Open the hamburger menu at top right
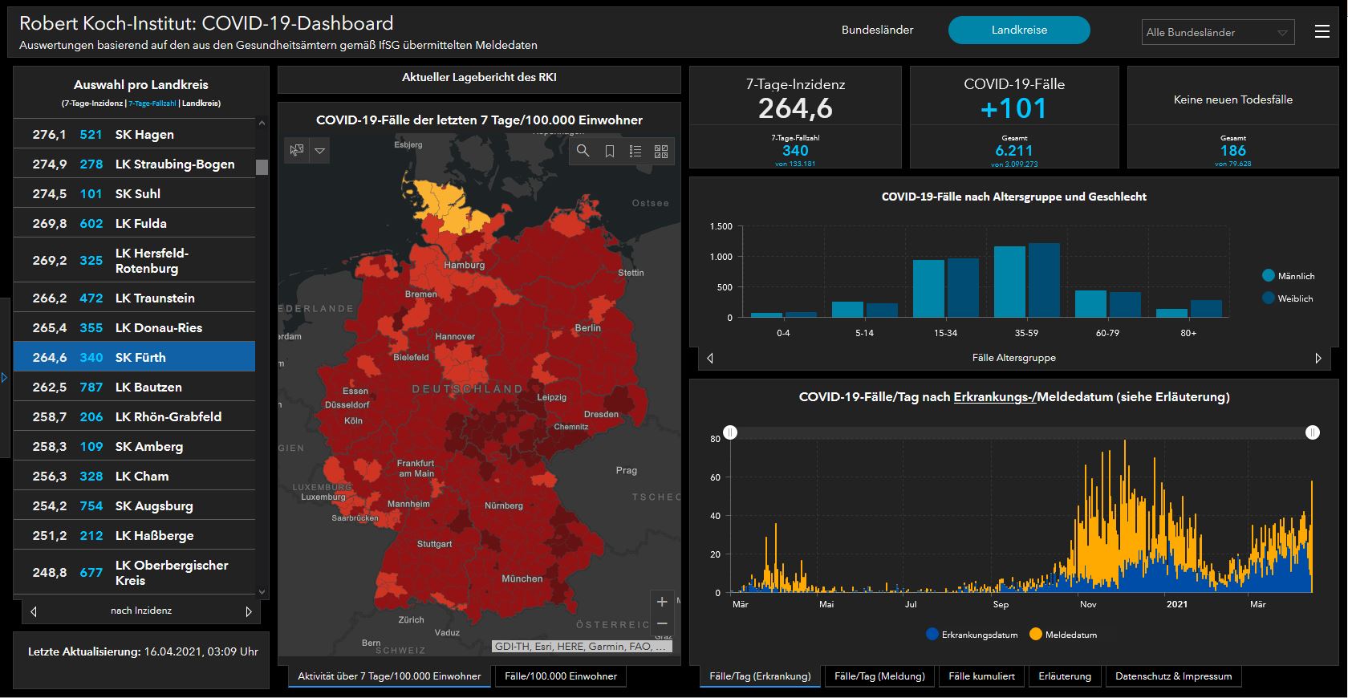 pyautogui.click(x=1322, y=31)
